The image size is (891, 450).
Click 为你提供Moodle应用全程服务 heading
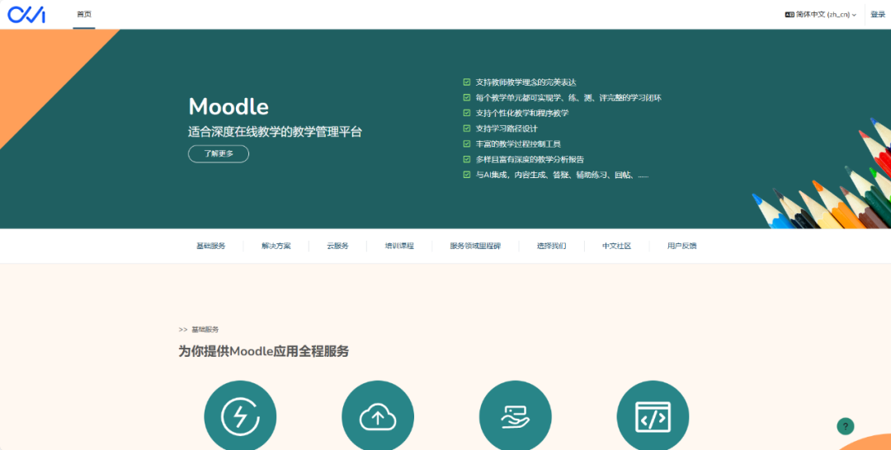click(x=264, y=351)
